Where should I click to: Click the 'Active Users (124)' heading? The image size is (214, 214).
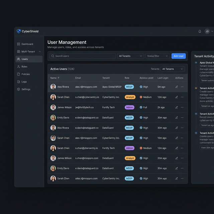[62, 69]
